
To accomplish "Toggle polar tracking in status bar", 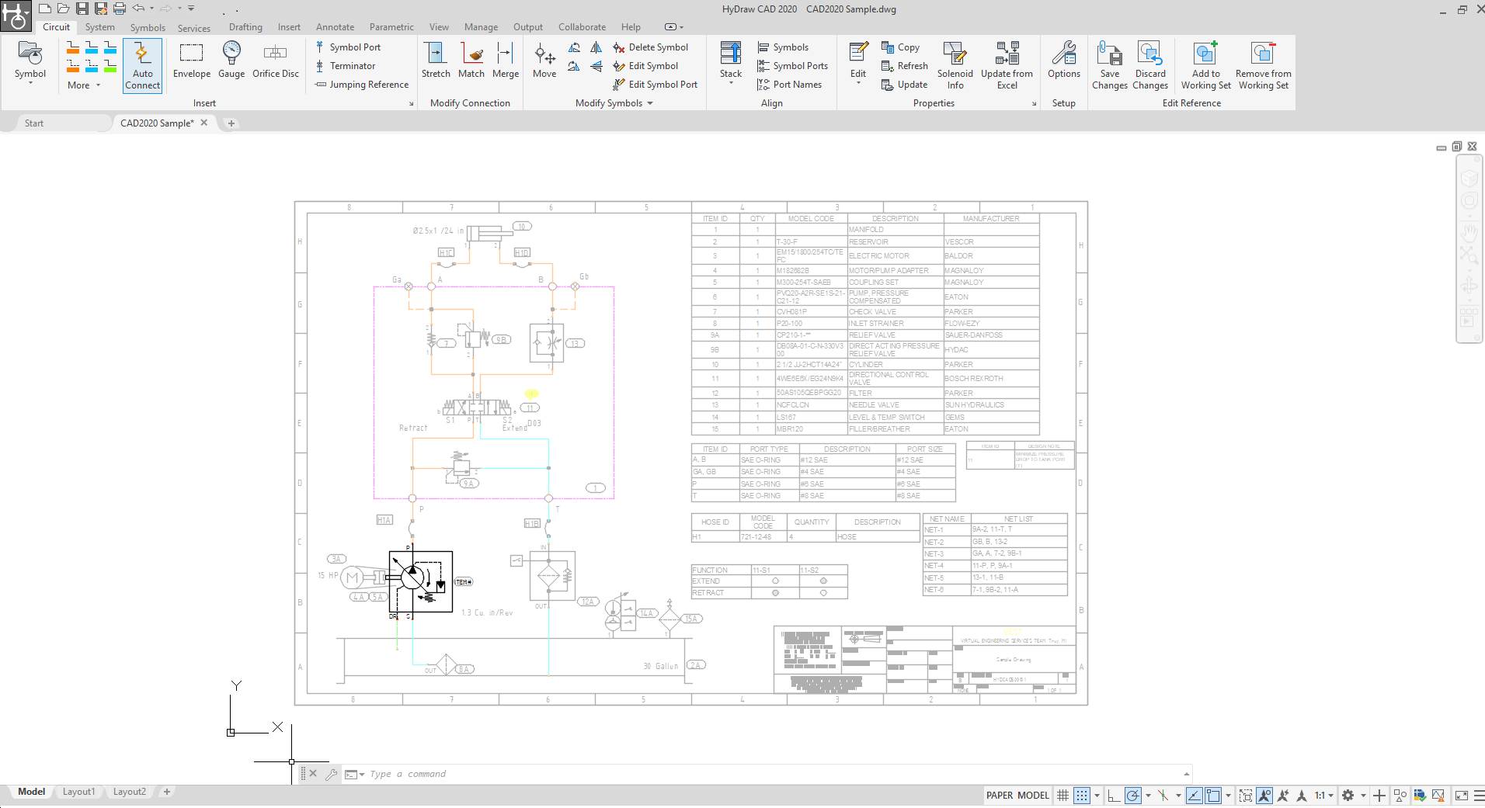I will (x=1133, y=795).
